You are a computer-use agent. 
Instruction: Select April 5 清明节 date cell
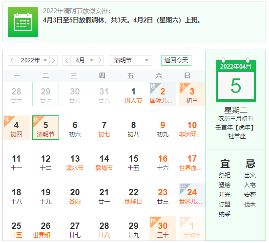point(45,128)
